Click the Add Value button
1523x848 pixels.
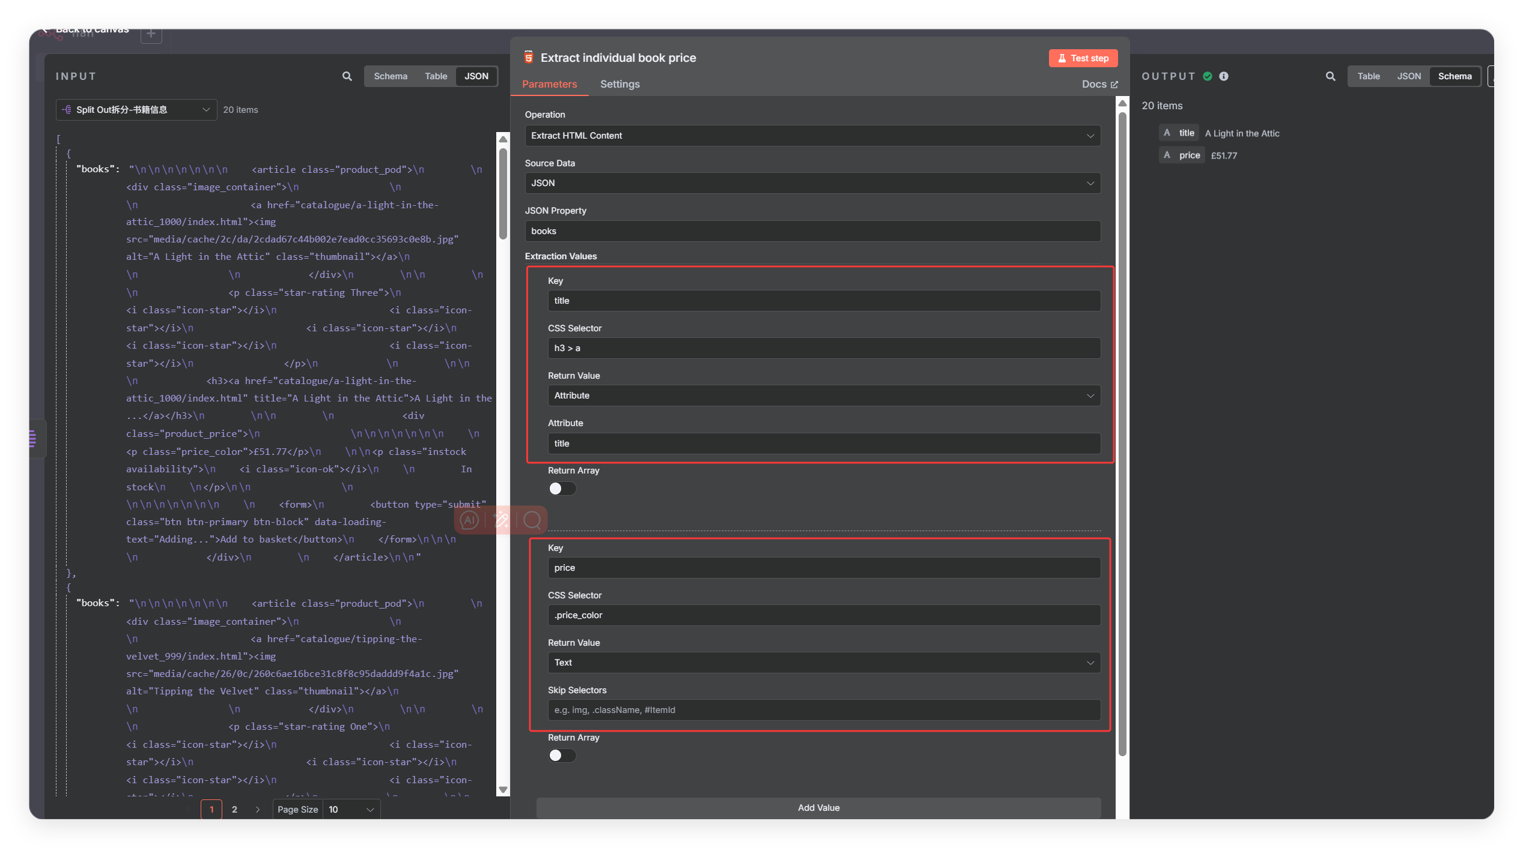[x=818, y=808]
